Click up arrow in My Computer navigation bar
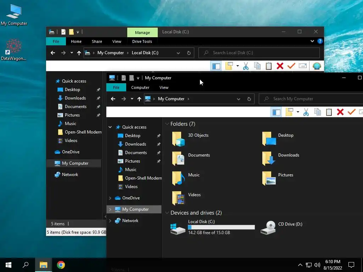The height and width of the screenshot is (272, 363). (139, 99)
